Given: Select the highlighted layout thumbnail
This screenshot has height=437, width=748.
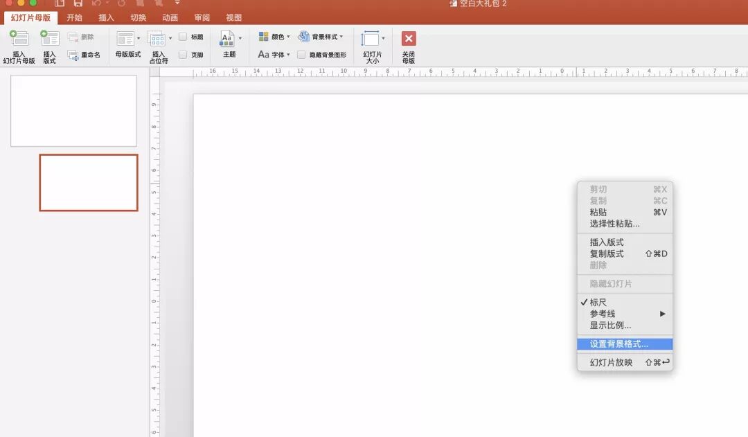Looking at the screenshot, I should click(x=89, y=183).
